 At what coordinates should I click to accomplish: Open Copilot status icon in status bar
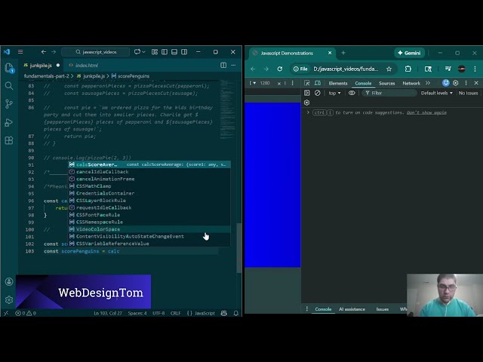pyautogui.click(x=224, y=313)
